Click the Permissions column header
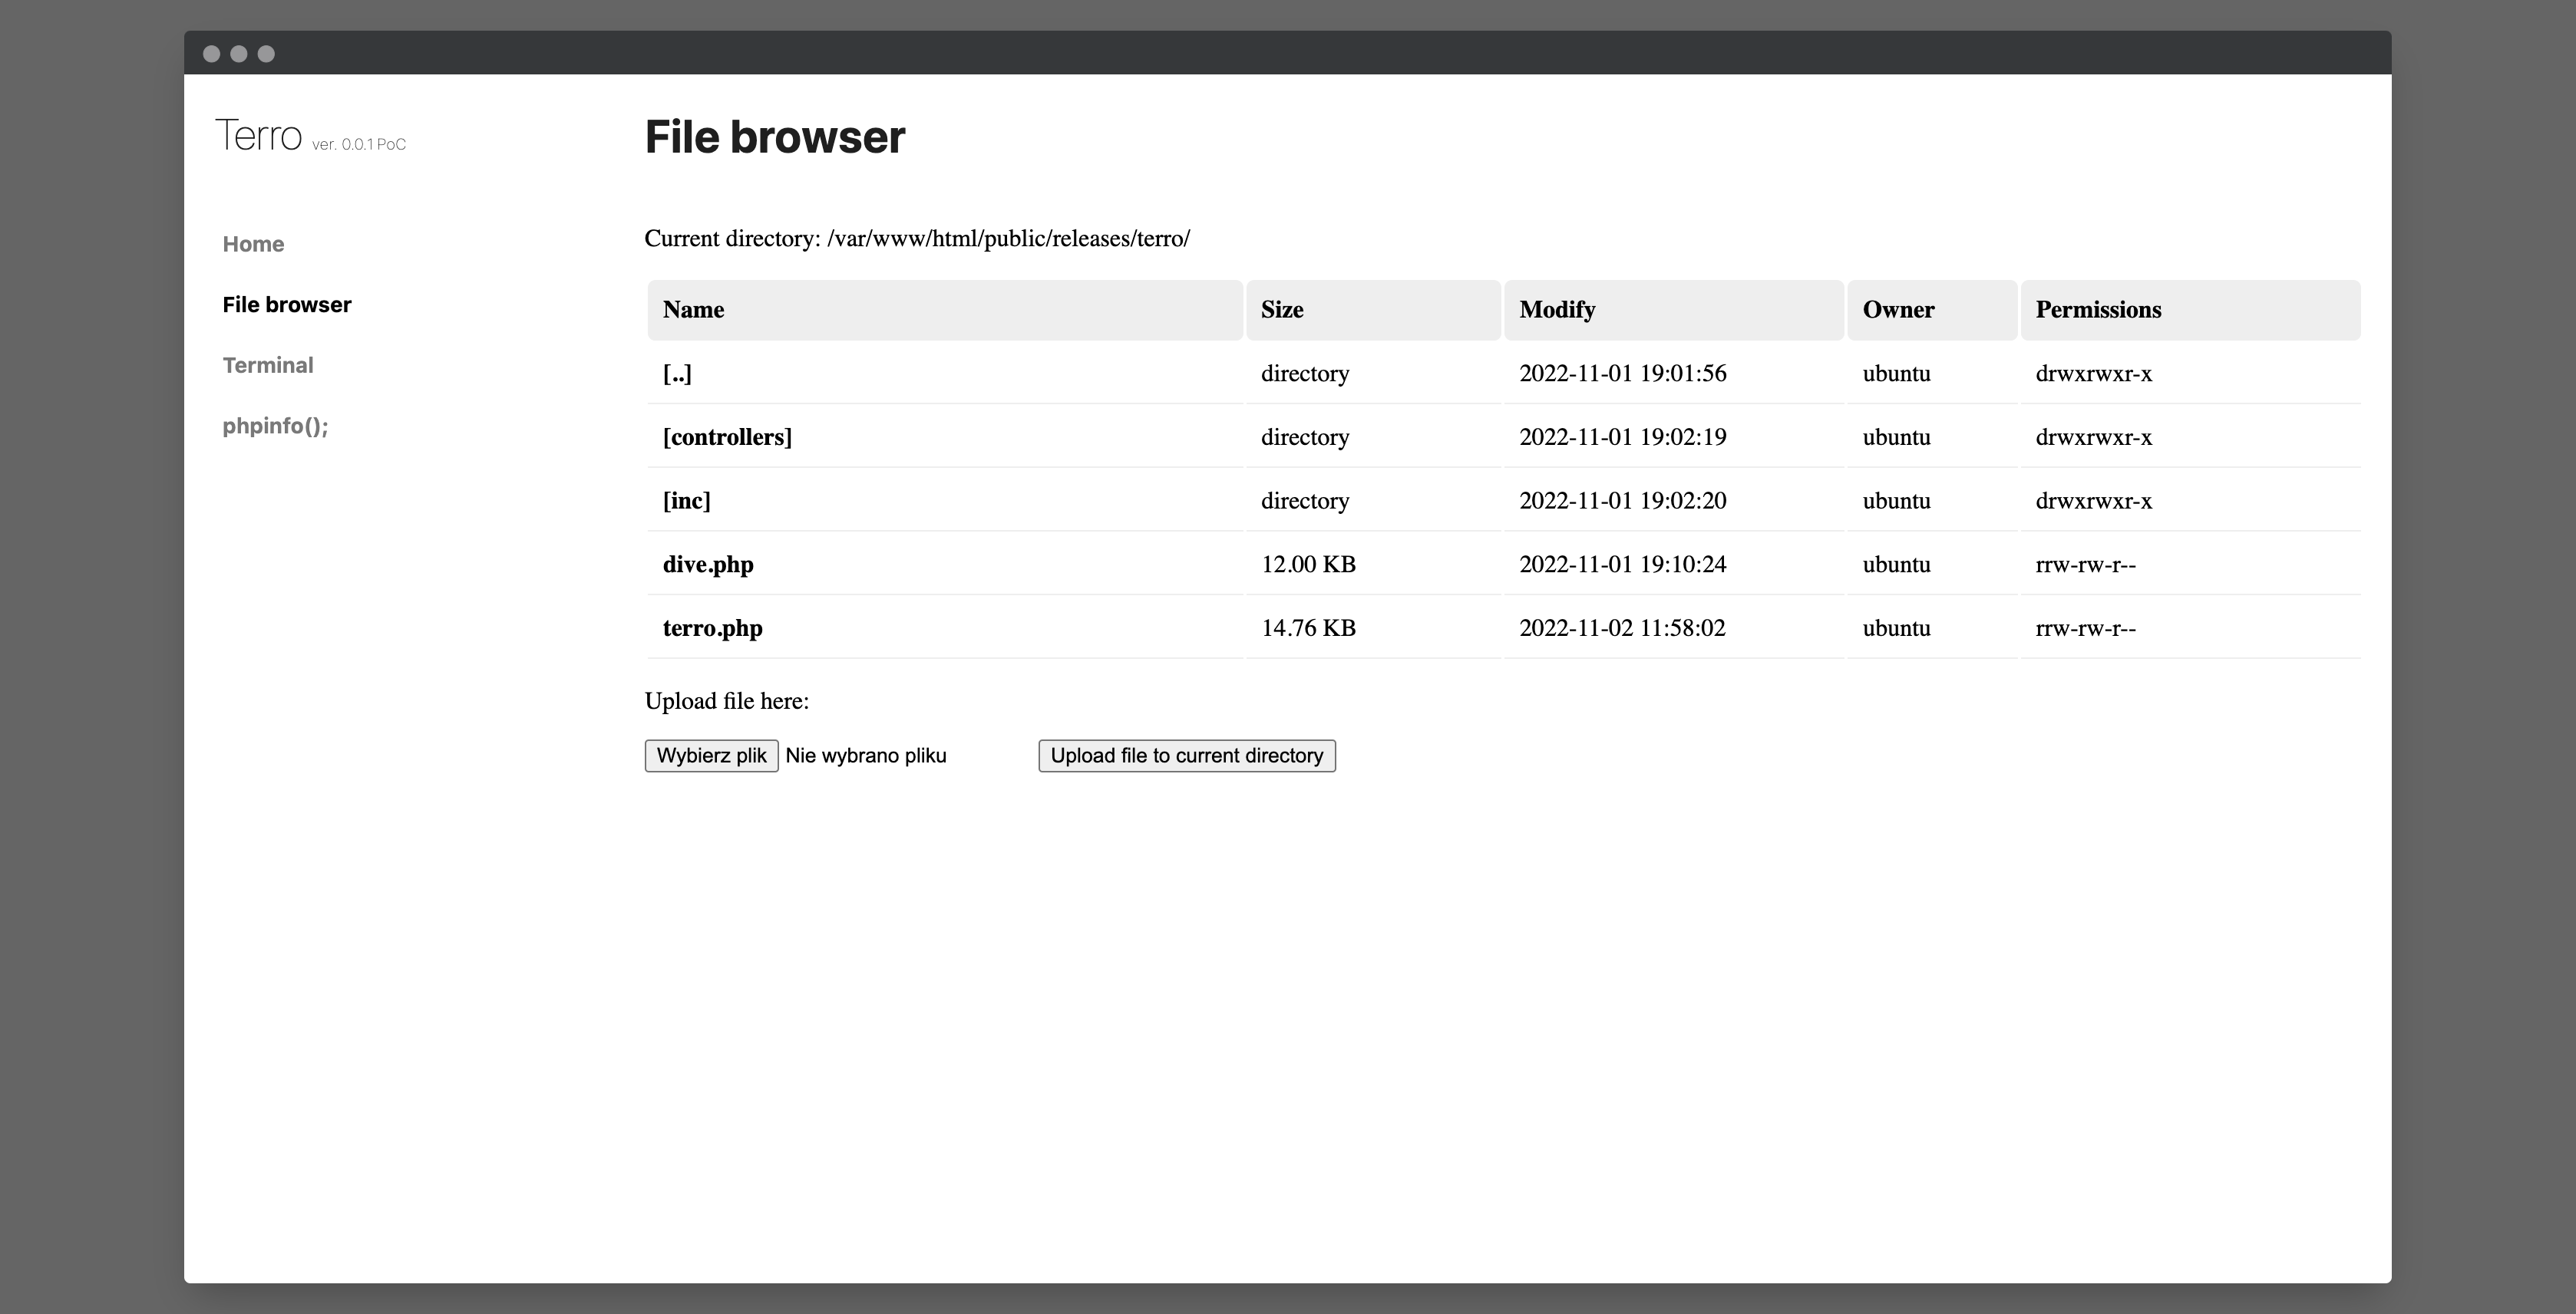Image resolution: width=2576 pixels, height=1314 pixels. 2098,310
